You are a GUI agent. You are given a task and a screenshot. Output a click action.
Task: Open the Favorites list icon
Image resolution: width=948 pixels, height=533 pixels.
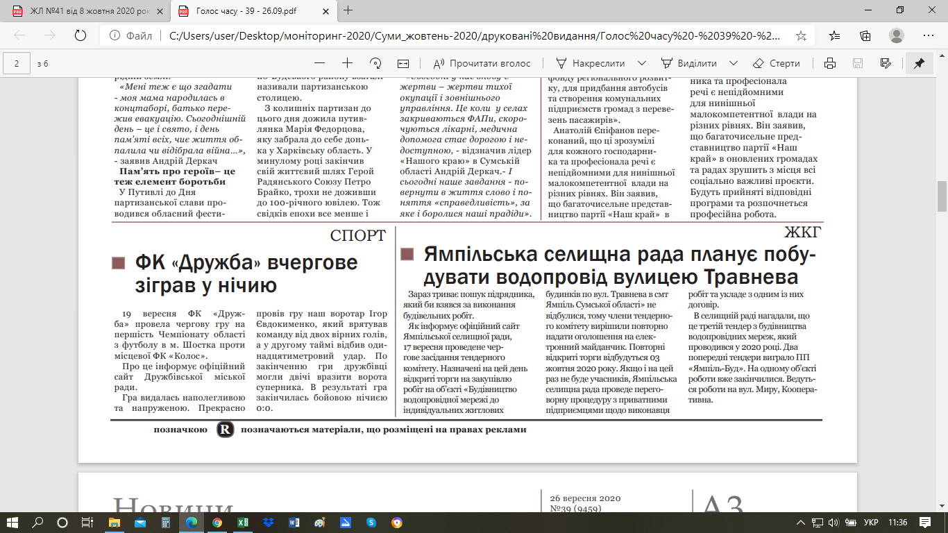(834, 35)
